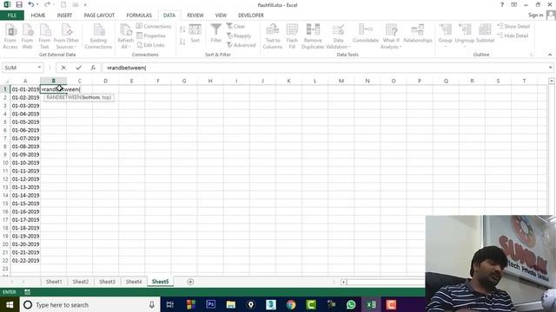The width and height of the screenshot is (556, 312).
Task: Click Consolidate tool
Action: (x=366, y=34)
